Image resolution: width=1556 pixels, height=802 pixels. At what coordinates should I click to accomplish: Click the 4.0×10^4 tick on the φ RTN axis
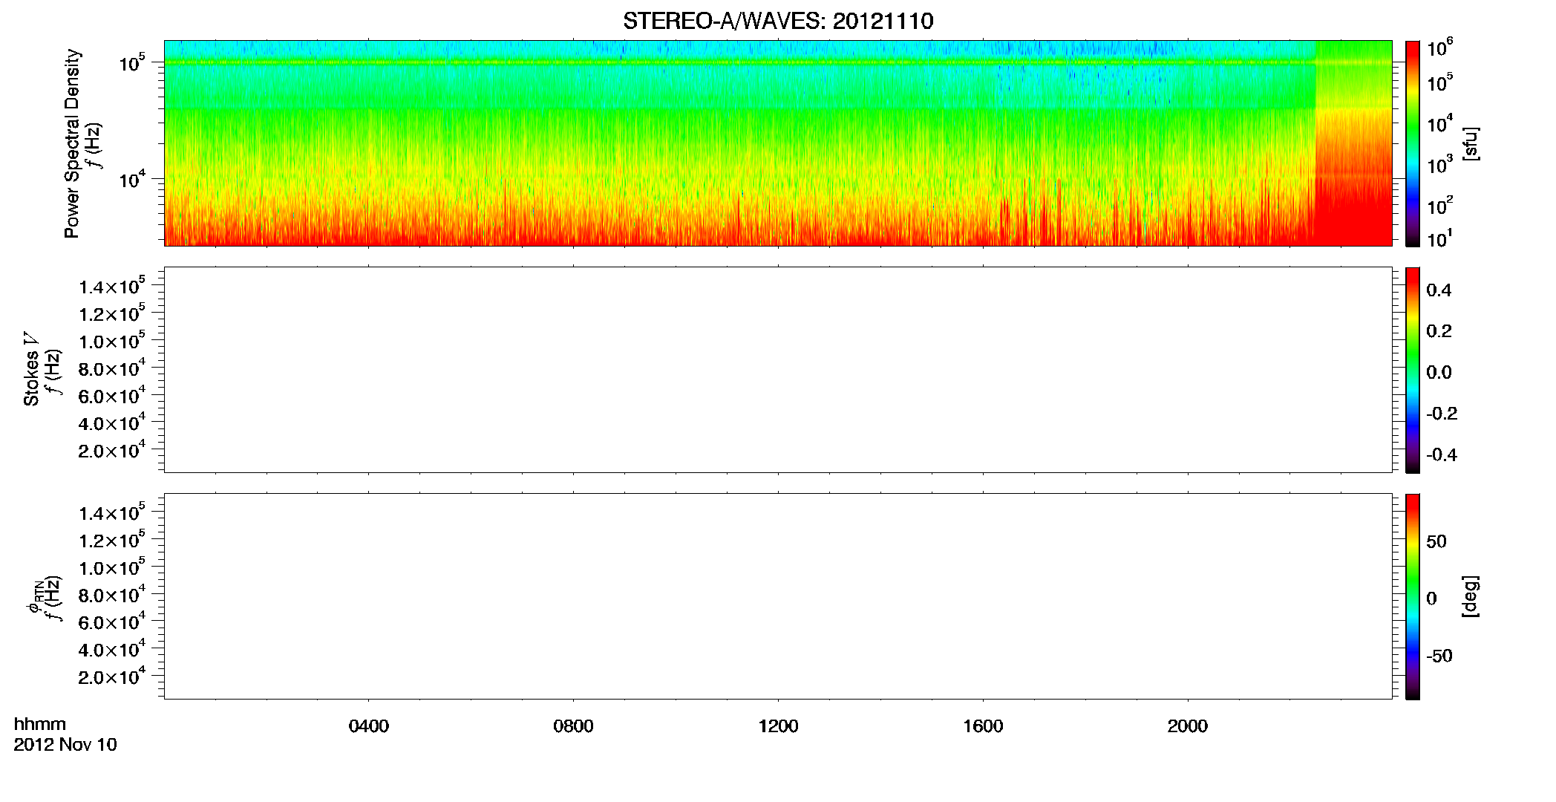point(112,649)
